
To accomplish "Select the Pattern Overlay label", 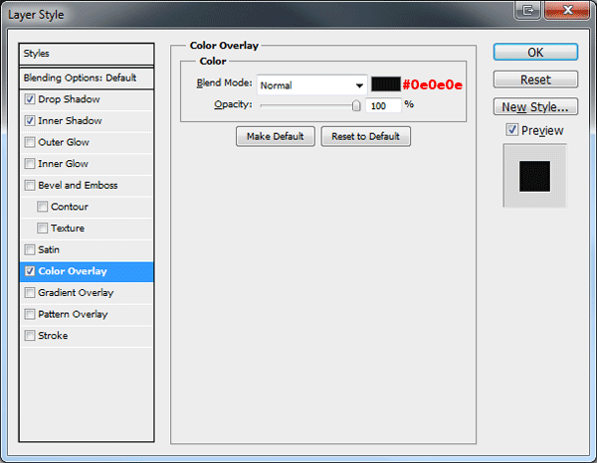I will 73,314.
